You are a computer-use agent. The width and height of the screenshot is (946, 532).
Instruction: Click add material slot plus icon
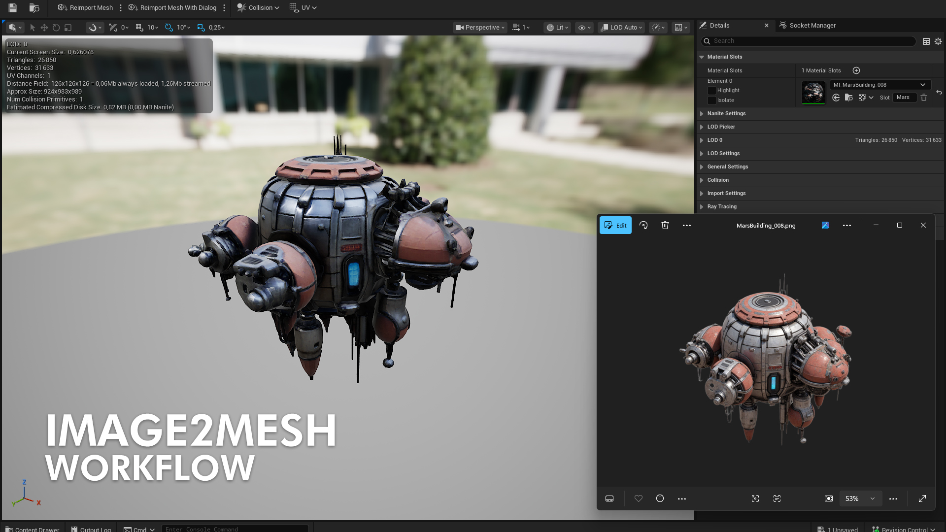pyautogui.click(x=856, y=70)
